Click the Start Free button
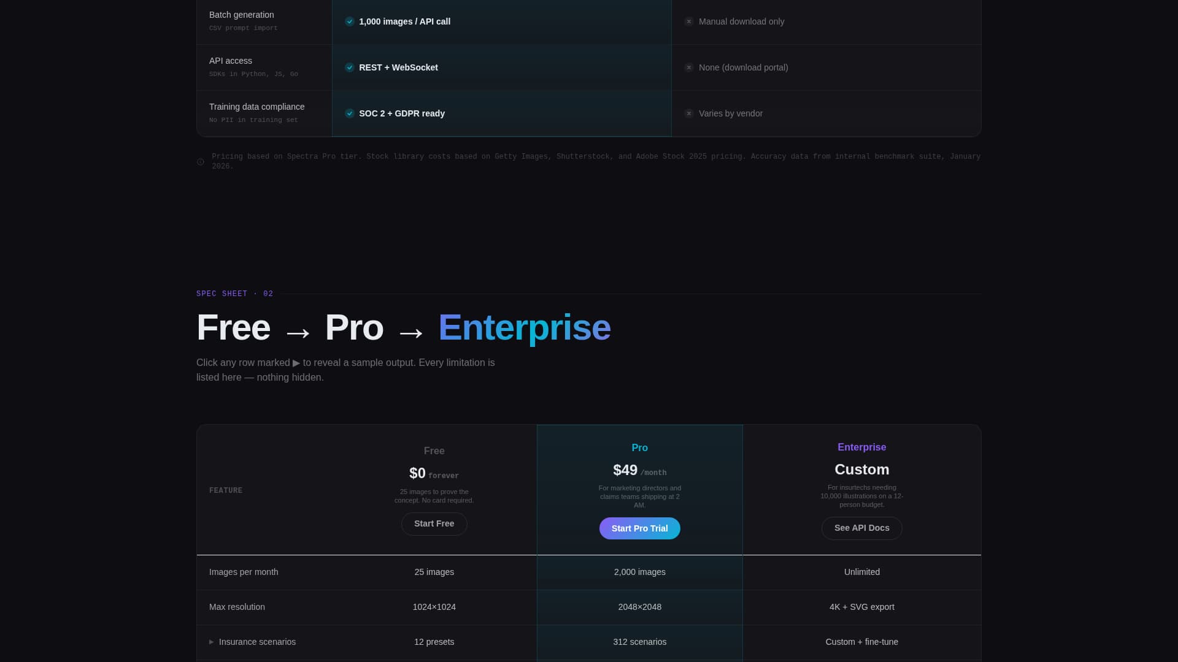The image size is (1178, 662). (x=434, y=523)
